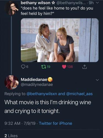Expand the chevron menu on bethany's tweet
Image resolution: width=103 pixels, height=138 pixels.
tap(97, 3)
